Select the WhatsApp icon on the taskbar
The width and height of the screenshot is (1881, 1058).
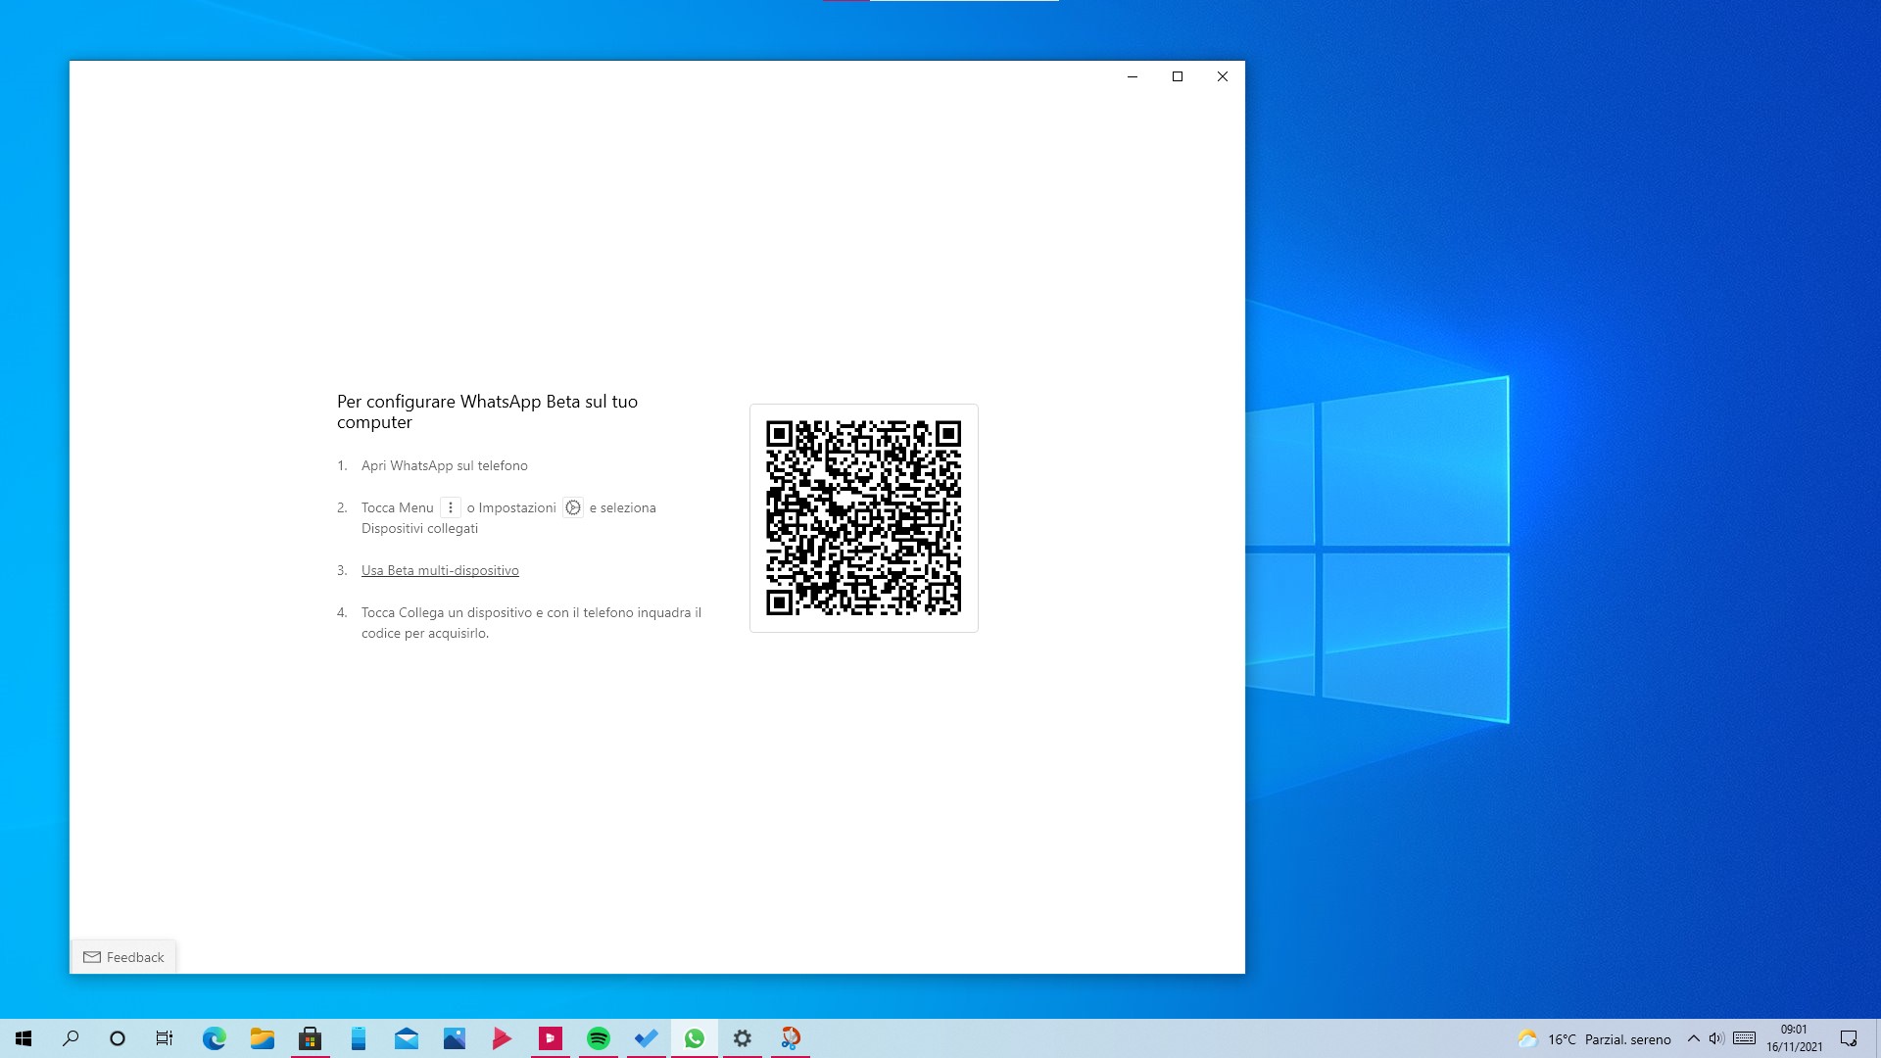[x=695, y=1038]
